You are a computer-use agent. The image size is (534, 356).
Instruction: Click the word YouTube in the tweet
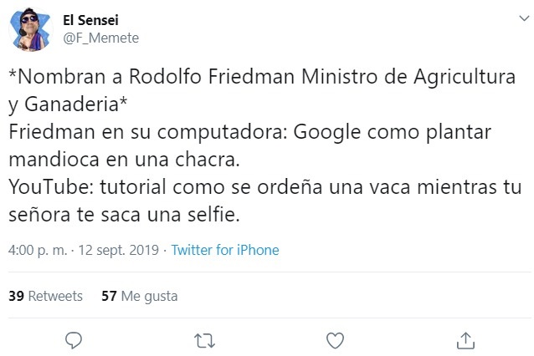[44, 190]
